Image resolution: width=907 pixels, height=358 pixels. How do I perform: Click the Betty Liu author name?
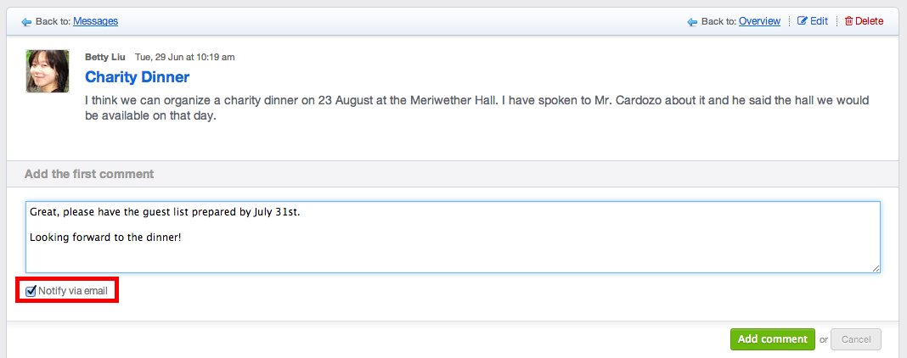click(104, 57)
